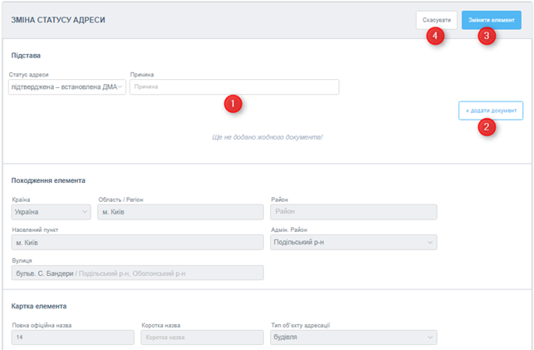This screenshot has width=534, height=350.
Task: Click the Населений пункт field
Action: pos(137,242)
